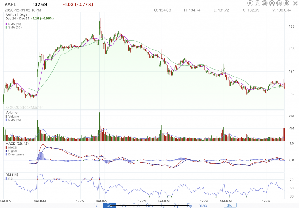
Task: Click the picture snapshot icon
Action: point(265,3)
